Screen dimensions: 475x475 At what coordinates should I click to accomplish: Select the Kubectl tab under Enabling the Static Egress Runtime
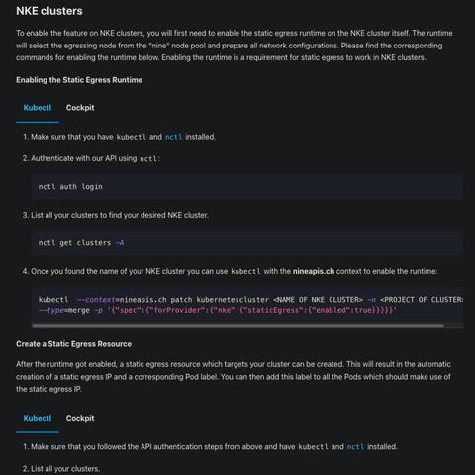[x=38, y=108]
